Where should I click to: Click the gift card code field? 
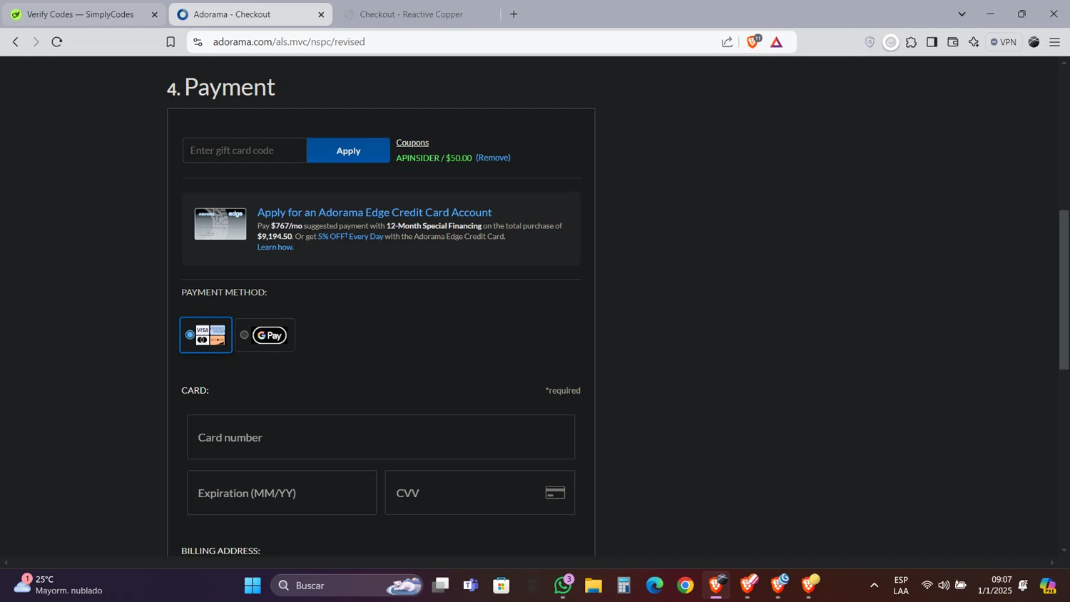click(245, 150)
